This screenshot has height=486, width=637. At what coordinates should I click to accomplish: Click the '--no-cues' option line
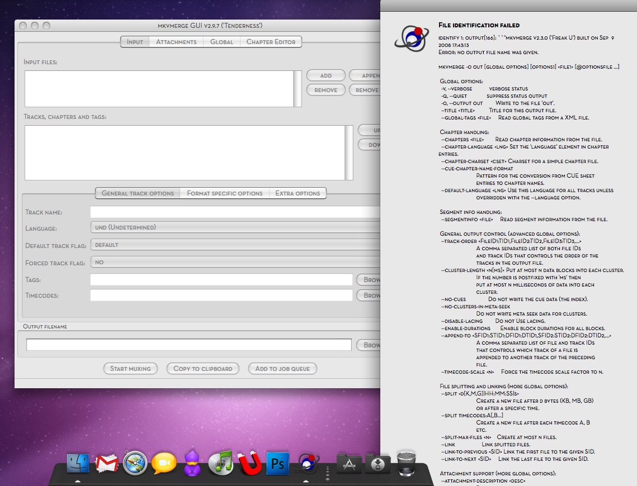(x=515, y=299)
